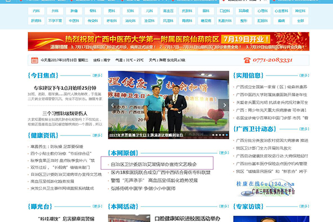
Task: Choose 肛肠科 department
Action: point(263,21)
